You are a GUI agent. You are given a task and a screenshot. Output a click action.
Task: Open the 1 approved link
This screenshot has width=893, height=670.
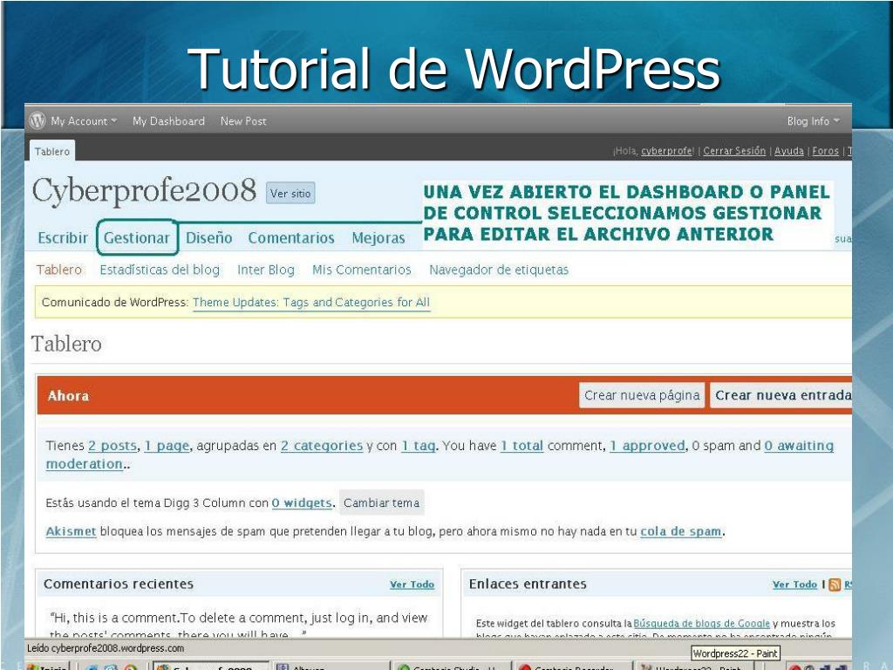[647, 446]
